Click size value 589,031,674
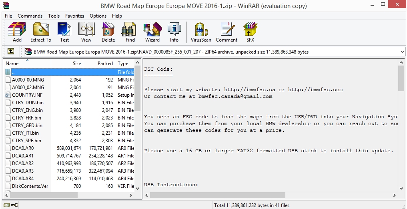Screen dimensions: 407x209 pyautogui.click(x=69, y=148)
